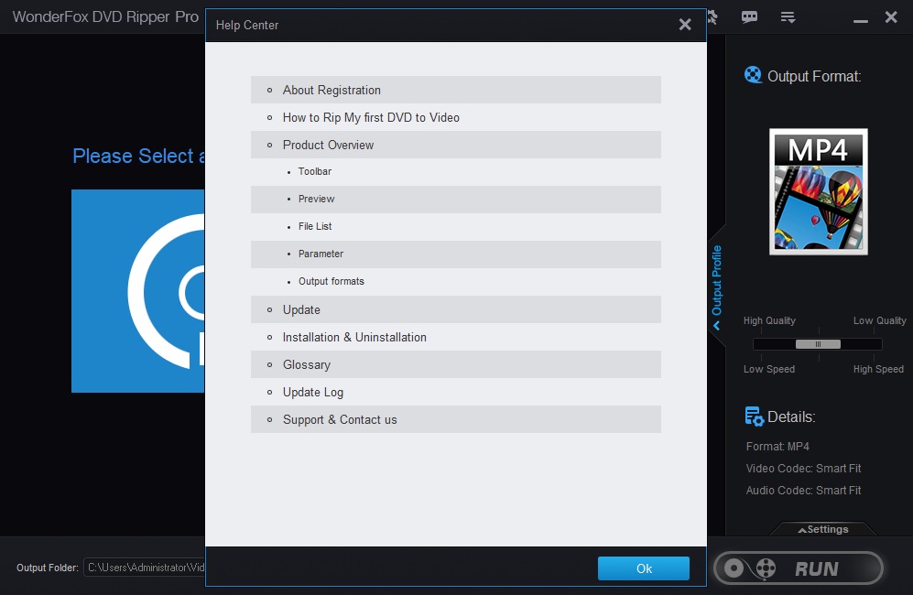The image size is (913, 595).
Task: Click the RUN button
Action: click(x=799, y=568)
